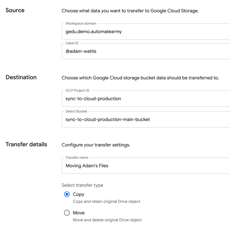Click the Source section heading
230x229 pixels.
(15, 10)
